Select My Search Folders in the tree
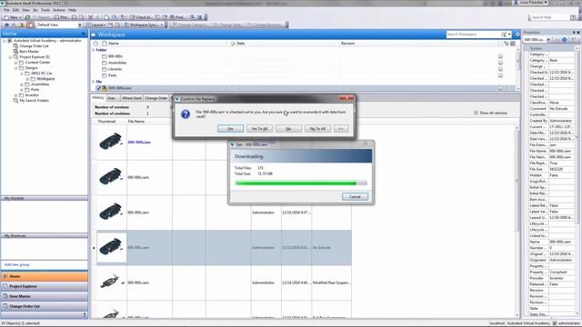The height and width of the screenshot is (327, 582). click(34, 101)
